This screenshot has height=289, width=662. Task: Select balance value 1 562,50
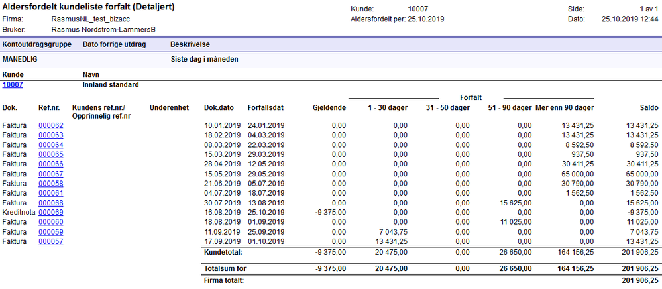point(645,193)
